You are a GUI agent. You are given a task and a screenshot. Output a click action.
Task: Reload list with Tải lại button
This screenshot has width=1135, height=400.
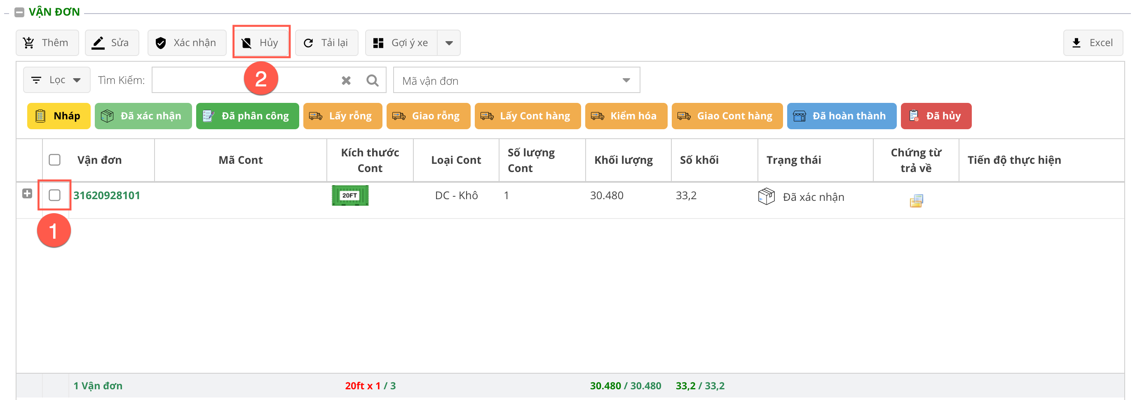(326, 43)
